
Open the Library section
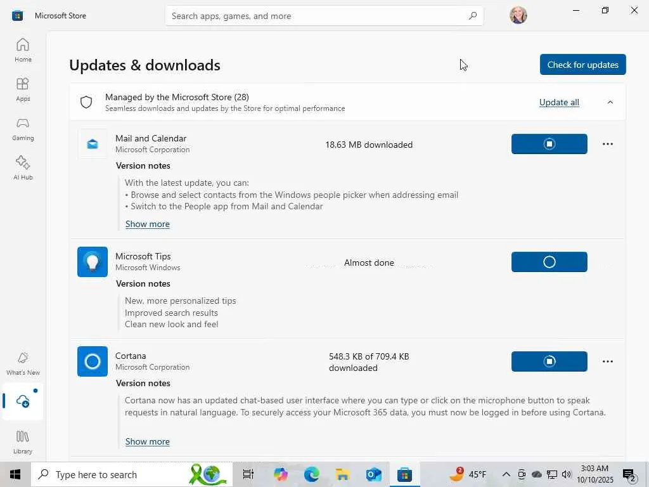[x=23, y=442]
